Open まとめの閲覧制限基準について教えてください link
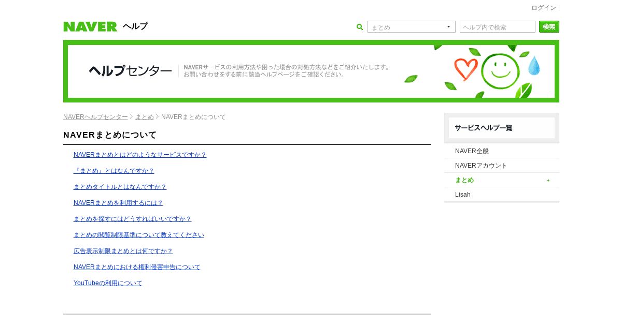The height and width of the screenshot is (326, 622). [x=139, y=235]
